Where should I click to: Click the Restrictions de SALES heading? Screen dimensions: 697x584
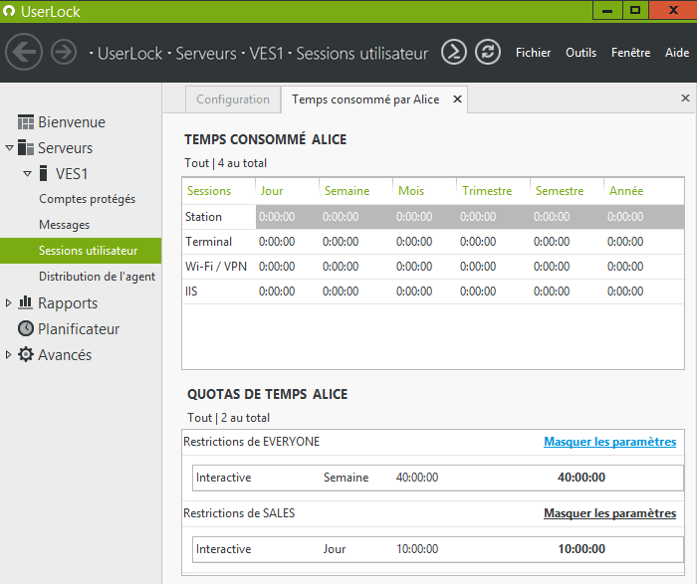[x=239, y=513]
